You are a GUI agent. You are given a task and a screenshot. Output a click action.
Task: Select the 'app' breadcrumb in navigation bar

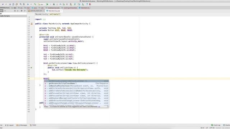[x=14, y=8]
